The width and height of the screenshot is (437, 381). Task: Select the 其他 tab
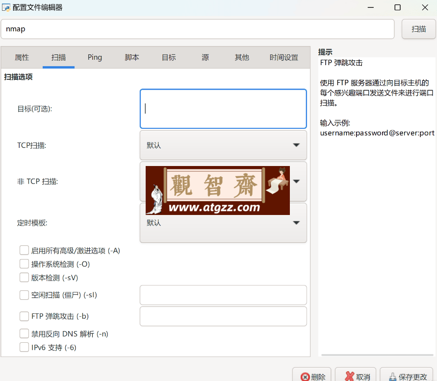click(242, 57)
